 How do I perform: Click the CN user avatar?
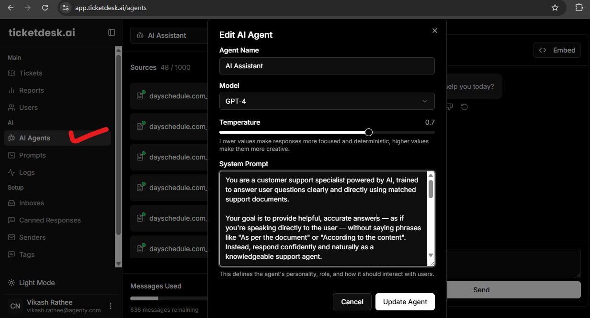tap(15, 306)
